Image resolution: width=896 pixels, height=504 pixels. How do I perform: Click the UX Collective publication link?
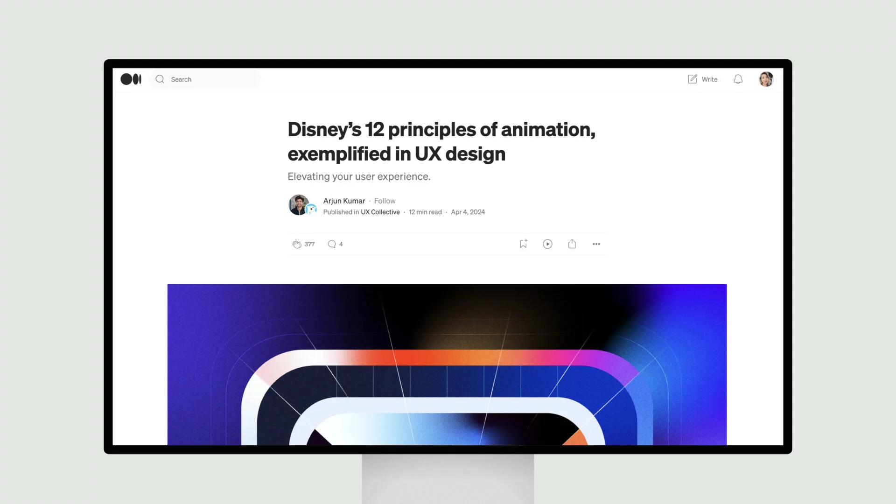380,212
